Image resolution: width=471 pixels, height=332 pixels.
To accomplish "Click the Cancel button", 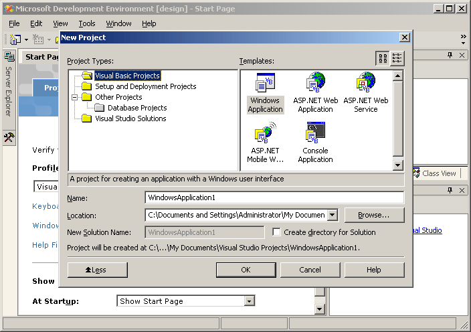I will pos(310,270).
